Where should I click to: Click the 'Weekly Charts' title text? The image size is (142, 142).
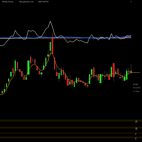pyautogui.click(x=8, y=2)
